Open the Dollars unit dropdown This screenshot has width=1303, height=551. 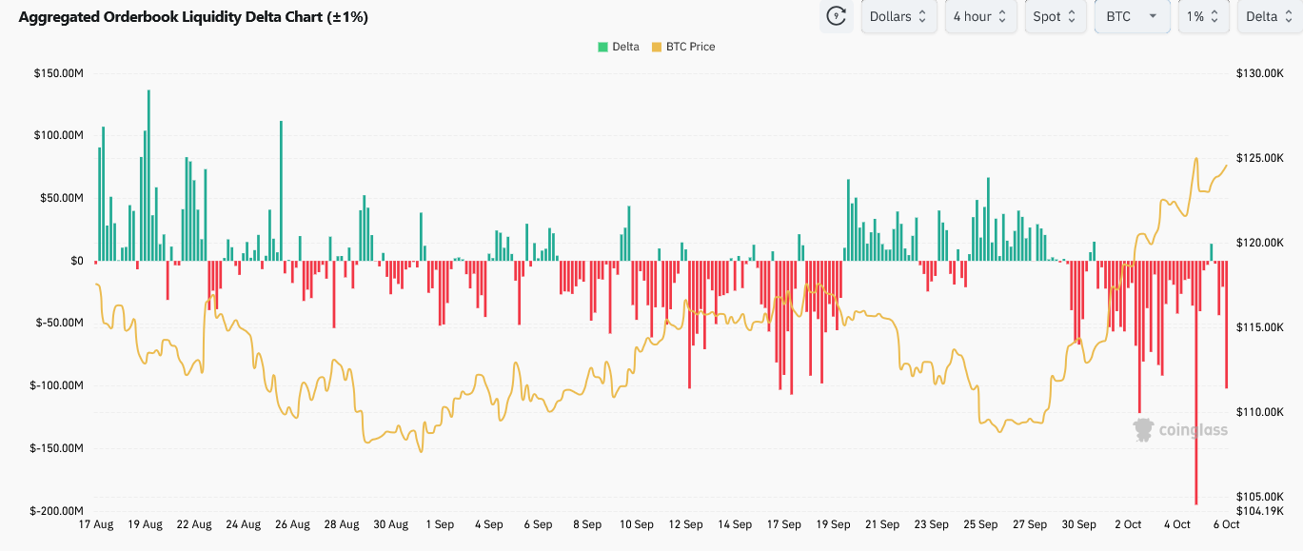click(899, 16)
